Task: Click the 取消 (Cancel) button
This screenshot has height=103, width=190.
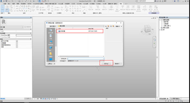Action: 117,64
